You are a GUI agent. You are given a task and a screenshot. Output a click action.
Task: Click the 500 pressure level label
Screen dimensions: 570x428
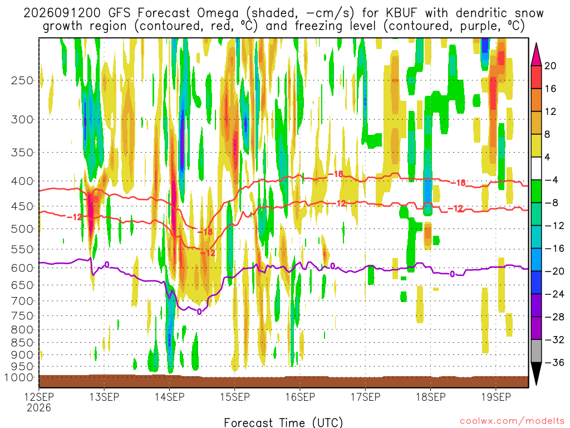[22, 229]
